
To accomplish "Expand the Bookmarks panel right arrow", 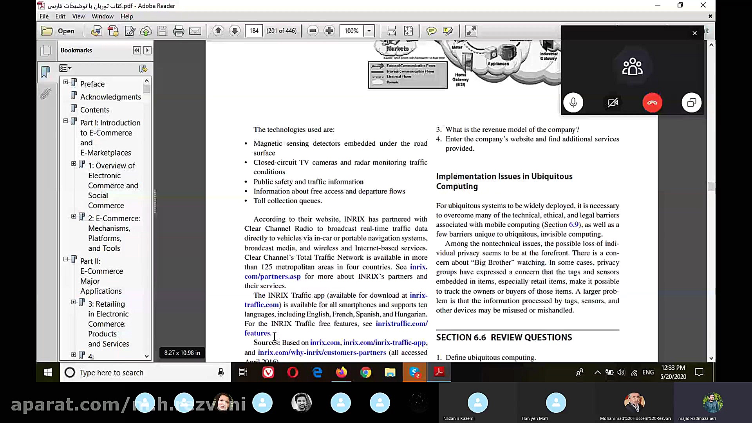I will click(147, 50).
